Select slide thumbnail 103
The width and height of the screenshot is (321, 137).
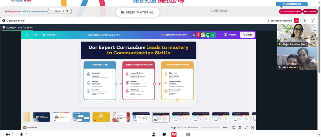point(181,117)
